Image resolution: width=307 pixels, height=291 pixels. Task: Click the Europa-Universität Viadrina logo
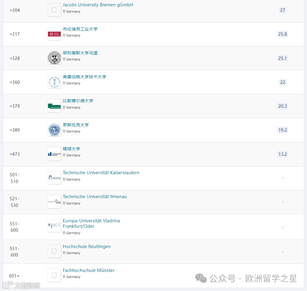click(x=54, y=226)
